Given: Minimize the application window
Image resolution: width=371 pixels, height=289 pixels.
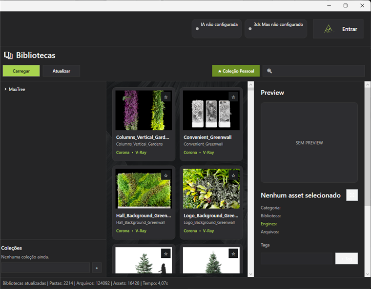Looking at the screenshot, I should coord(329,5).
